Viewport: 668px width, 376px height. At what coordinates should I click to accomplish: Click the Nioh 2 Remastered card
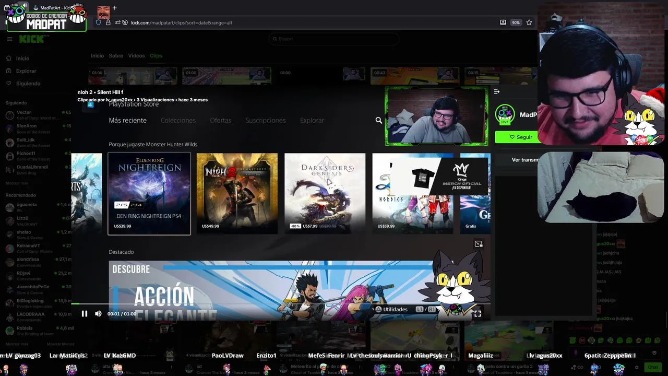click(237, 194)
